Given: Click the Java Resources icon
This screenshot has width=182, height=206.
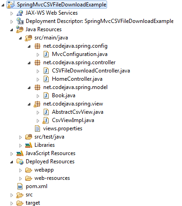Looking at the screenshot, I should [x=20, y=29].
